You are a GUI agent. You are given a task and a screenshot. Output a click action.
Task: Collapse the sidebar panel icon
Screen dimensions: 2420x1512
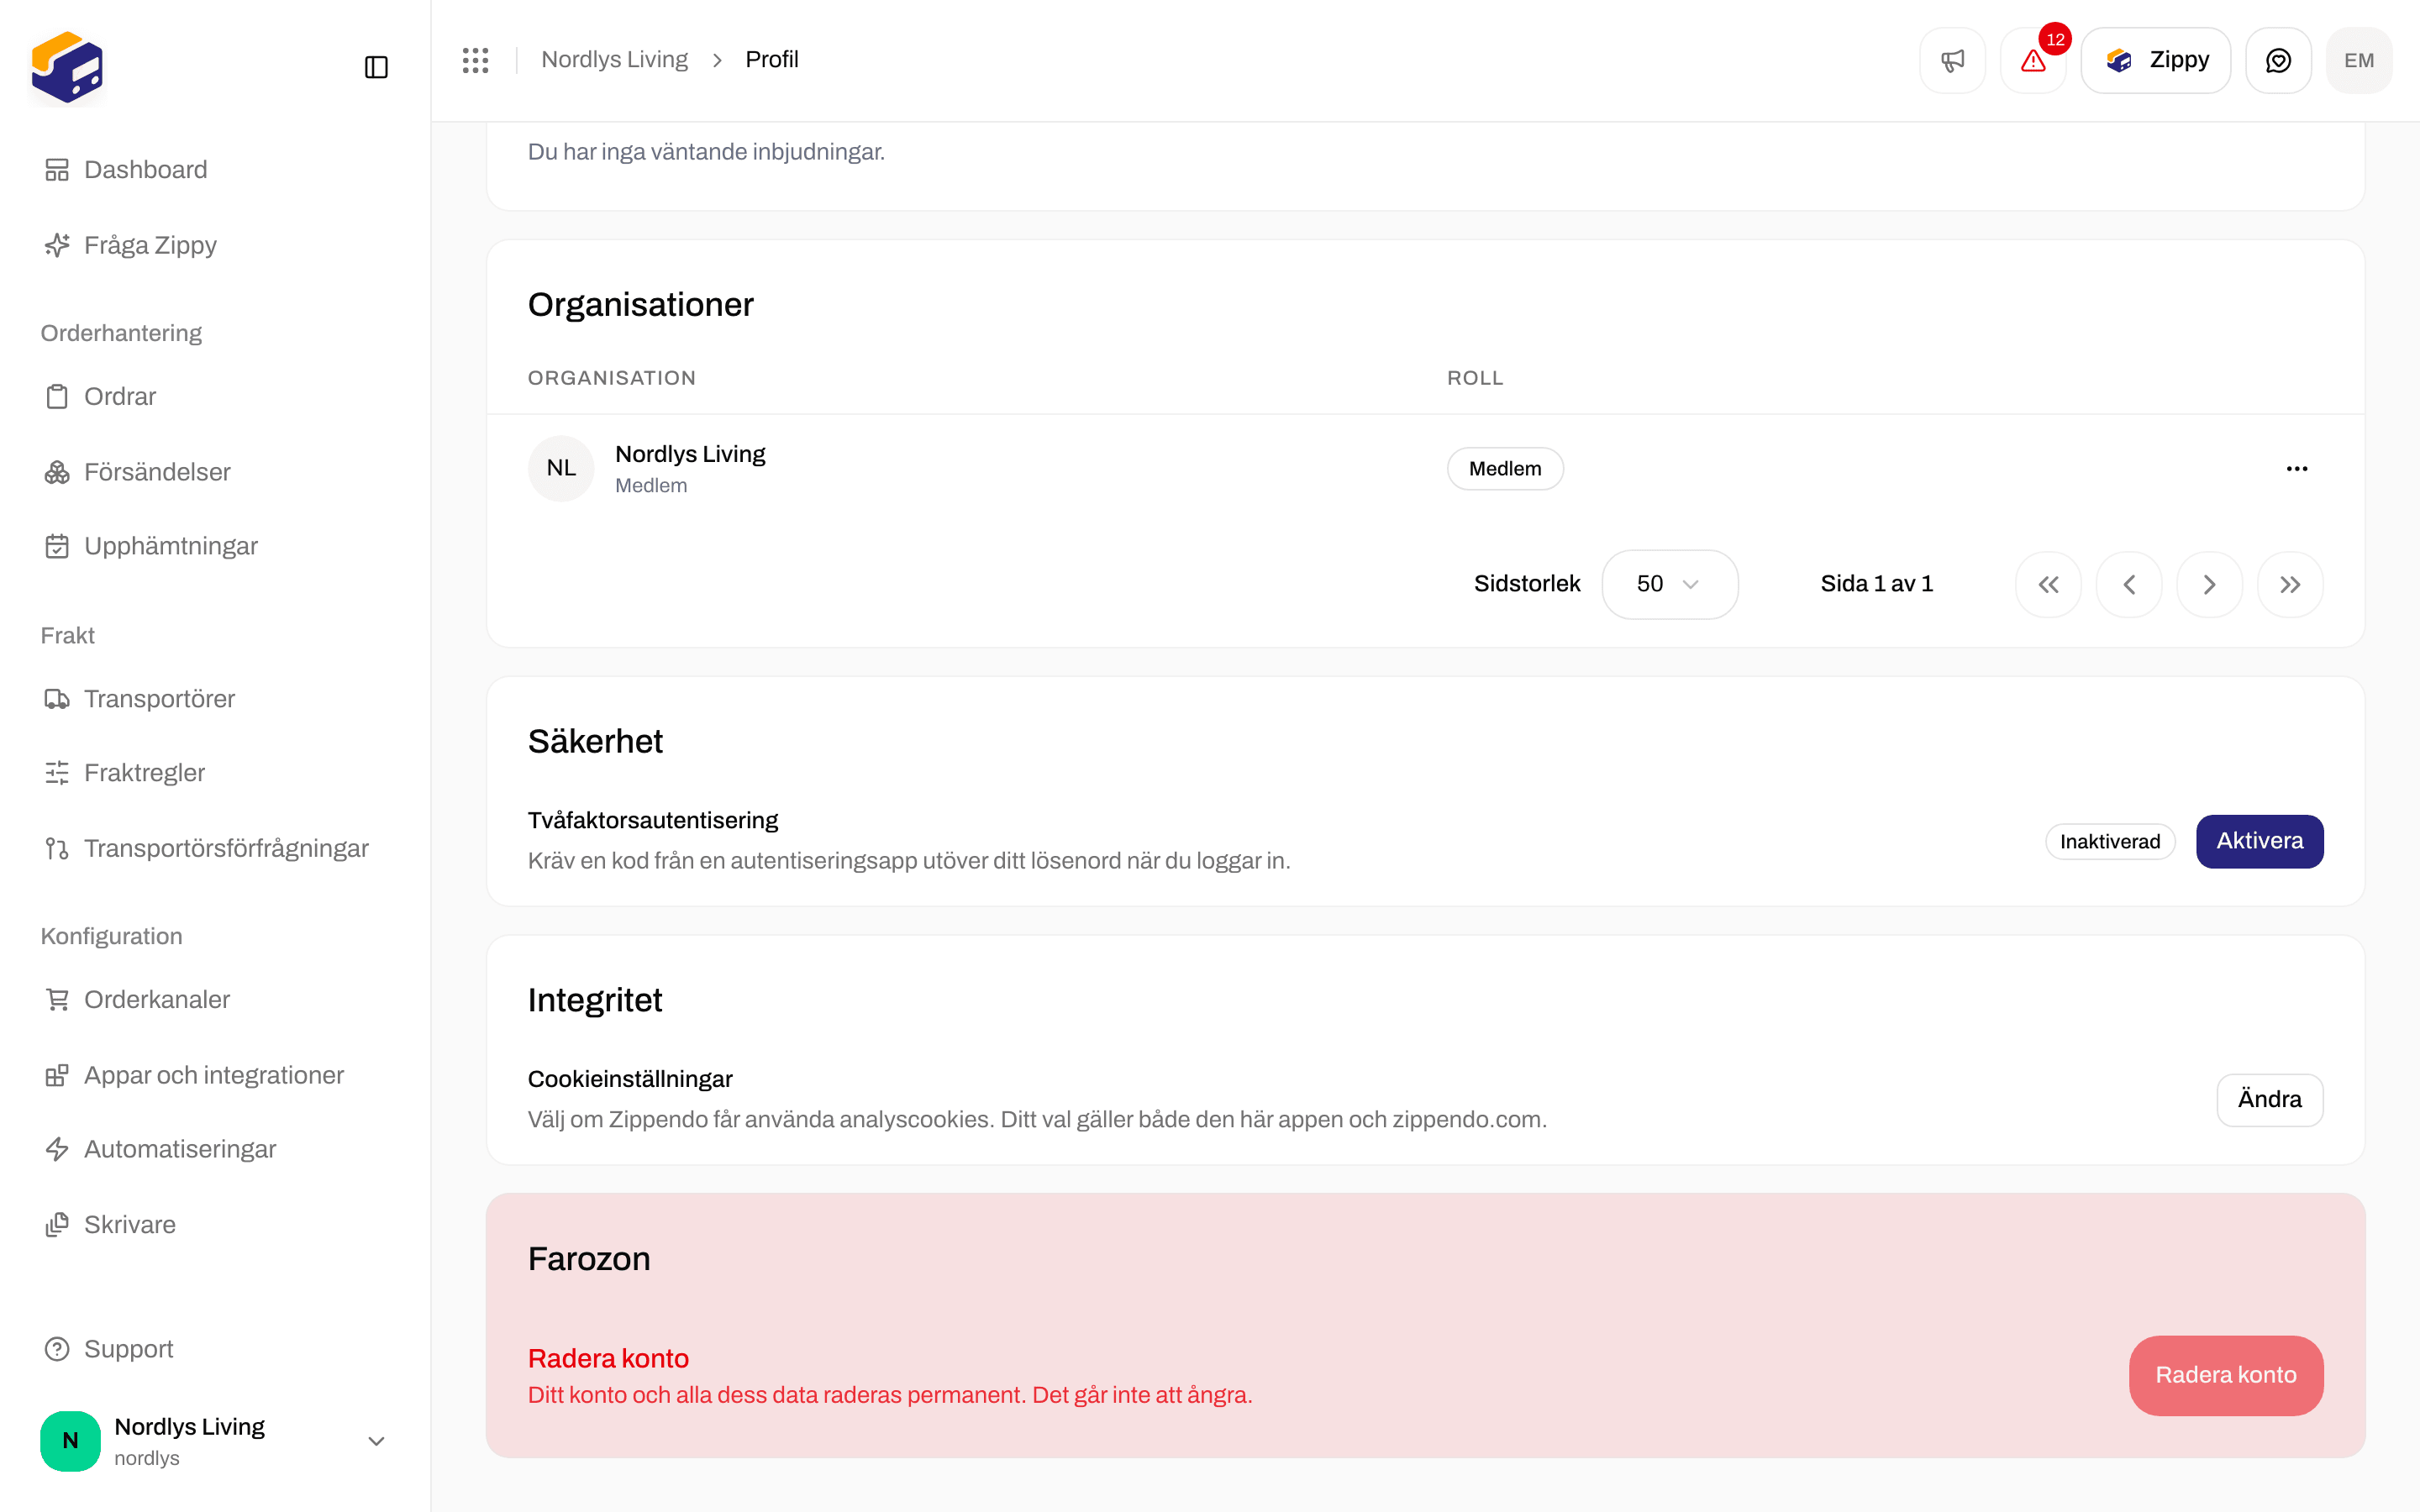376,67
